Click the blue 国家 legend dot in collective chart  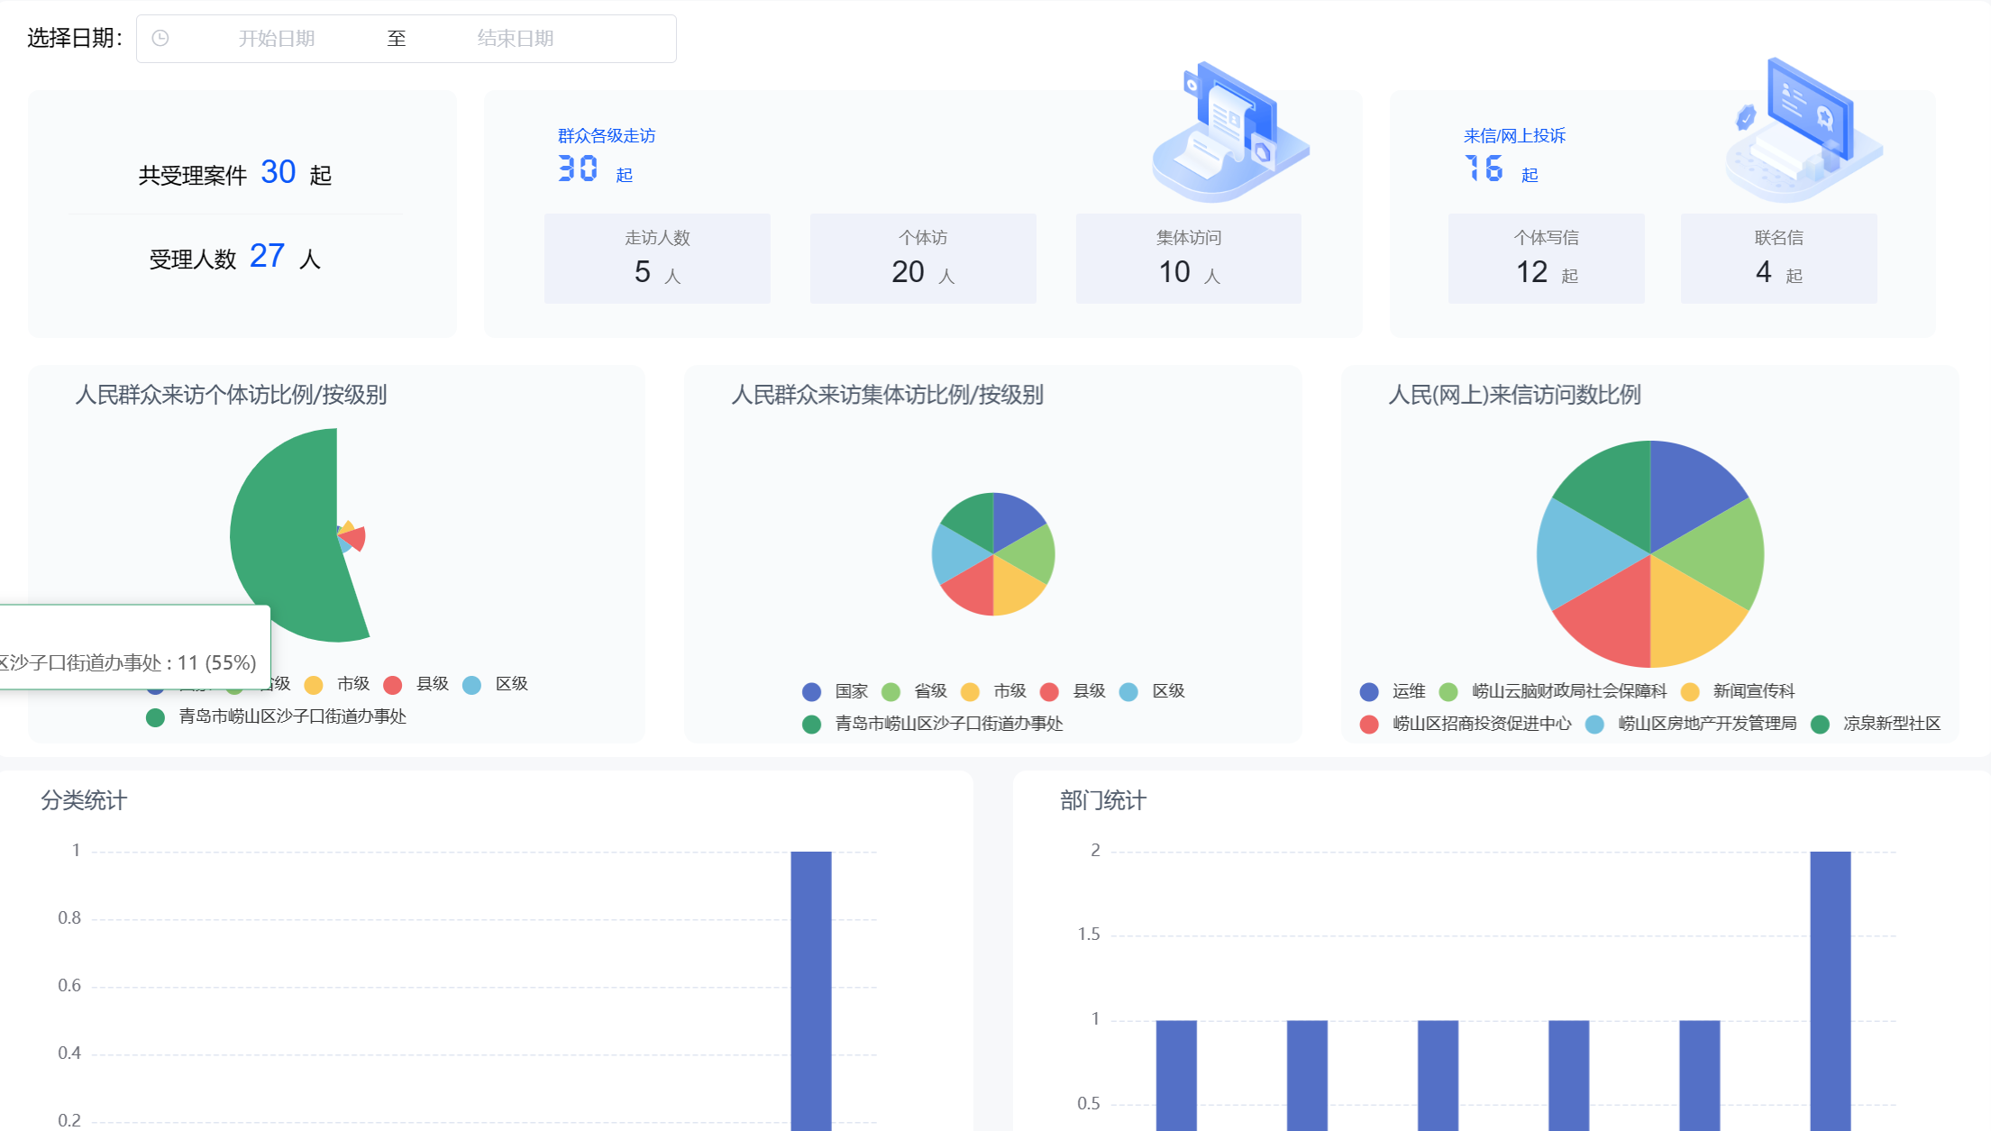tap(811, 691)
